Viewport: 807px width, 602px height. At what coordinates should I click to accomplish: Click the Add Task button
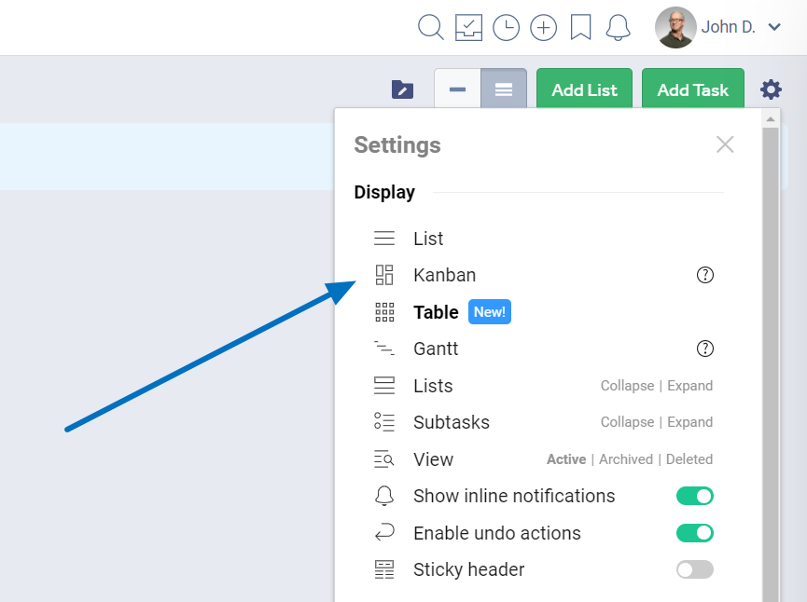click(x=692, y=90)
